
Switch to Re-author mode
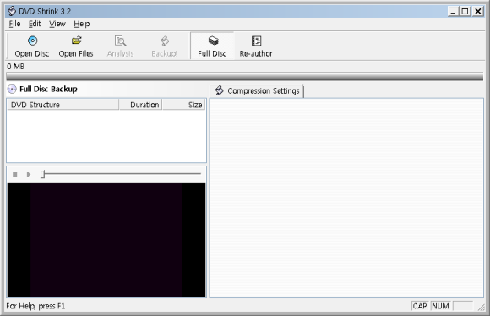point(256,46)
